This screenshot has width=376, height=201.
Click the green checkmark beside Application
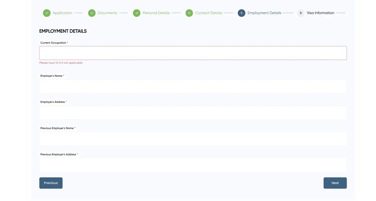(47, 13)
